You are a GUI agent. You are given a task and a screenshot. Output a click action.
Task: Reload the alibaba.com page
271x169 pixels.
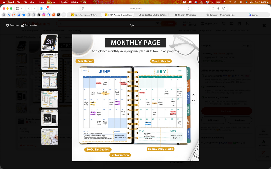pyautogui.click(x=188, y=8)
